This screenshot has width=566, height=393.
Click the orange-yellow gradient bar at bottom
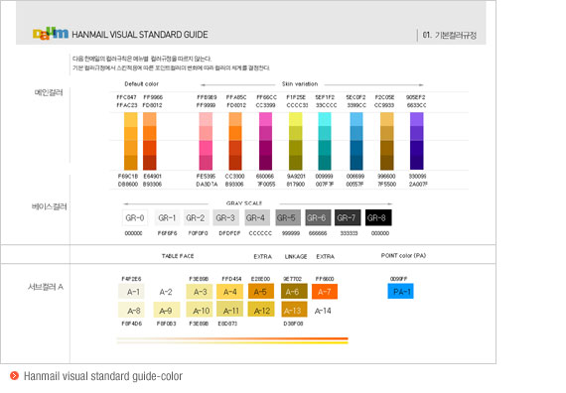click(x=232, y=340)
